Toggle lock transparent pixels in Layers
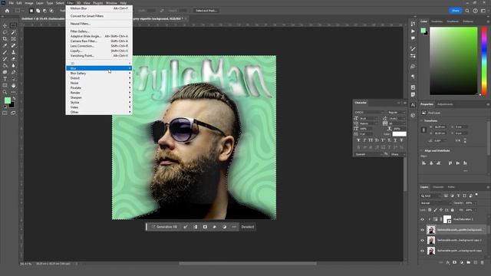Image resolution: width=491 pixels, height=276 pixels. [430, 210]
